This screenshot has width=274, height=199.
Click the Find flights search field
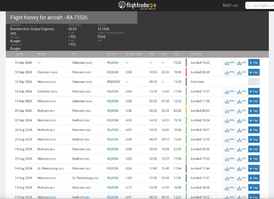(x=260, y=5)
